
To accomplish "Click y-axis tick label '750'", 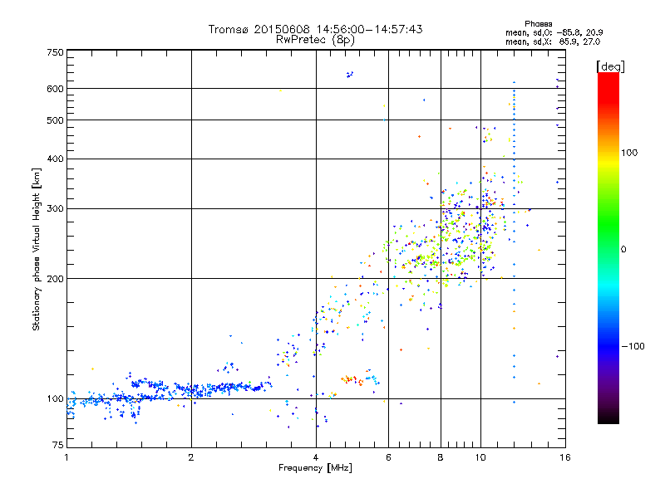I will [55, 52].
